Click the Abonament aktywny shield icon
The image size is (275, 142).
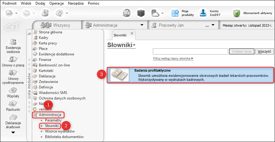237,13
